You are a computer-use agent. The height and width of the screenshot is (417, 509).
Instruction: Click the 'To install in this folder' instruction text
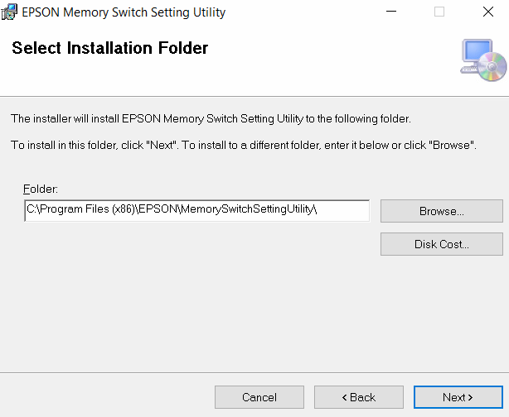point(243,145)
